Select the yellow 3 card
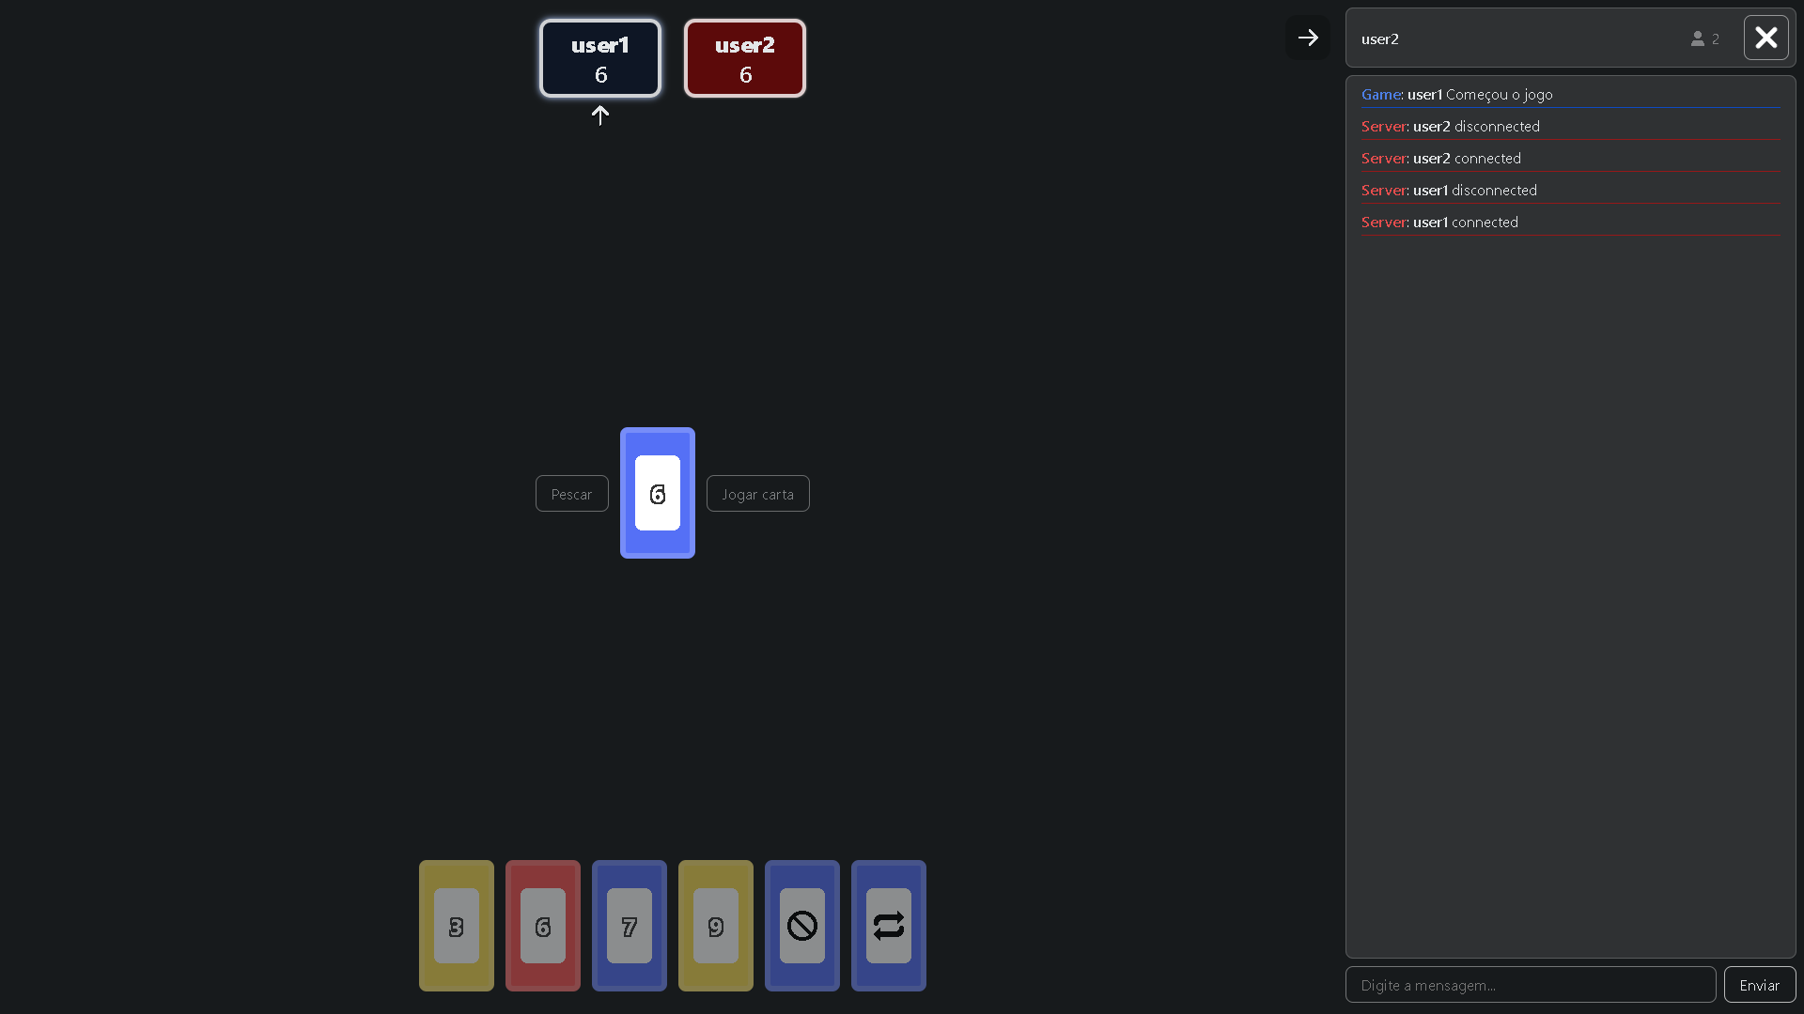Viewport: 1804px width, 1014px height. [x=456, y=926]
